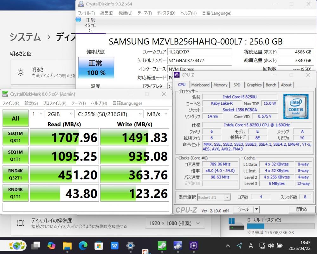Screen dimensions: 317x254
Task: Click the display resolution icon in Settings
Action: pyautogui.click(x=21, y=223)
